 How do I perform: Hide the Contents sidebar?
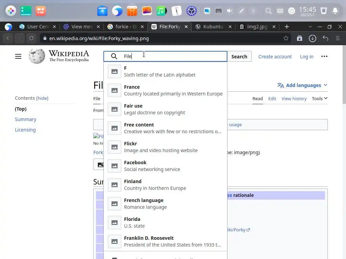(x=42, y=98)
